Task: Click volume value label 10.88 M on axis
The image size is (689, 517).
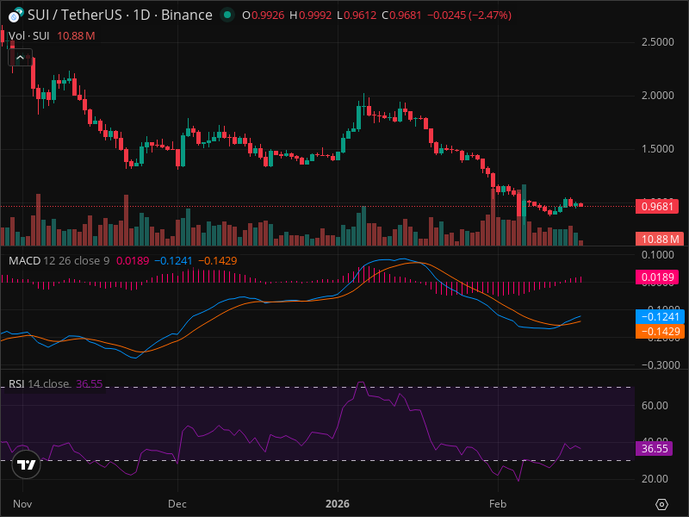Action: tap(660, 240)
